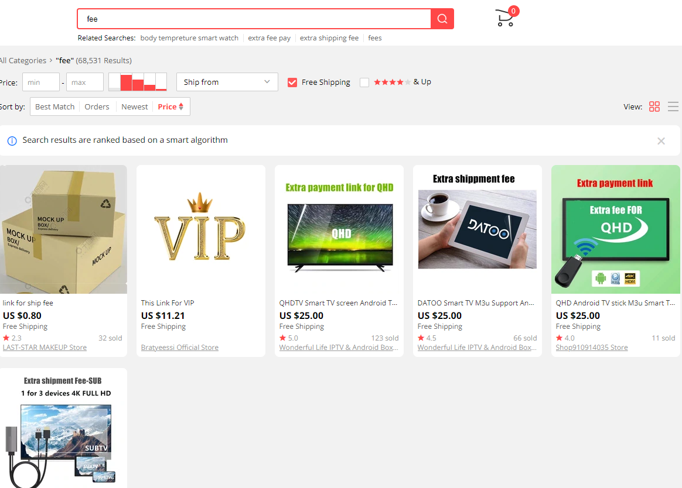
Task: Visit LAST-STAR MAKEUP Store link
Action: pos(45,347)
